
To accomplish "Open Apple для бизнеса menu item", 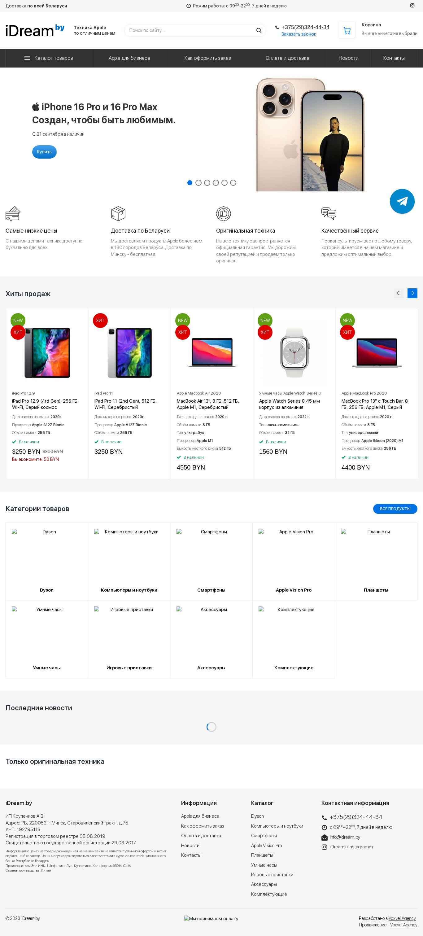I will point(129,58).
